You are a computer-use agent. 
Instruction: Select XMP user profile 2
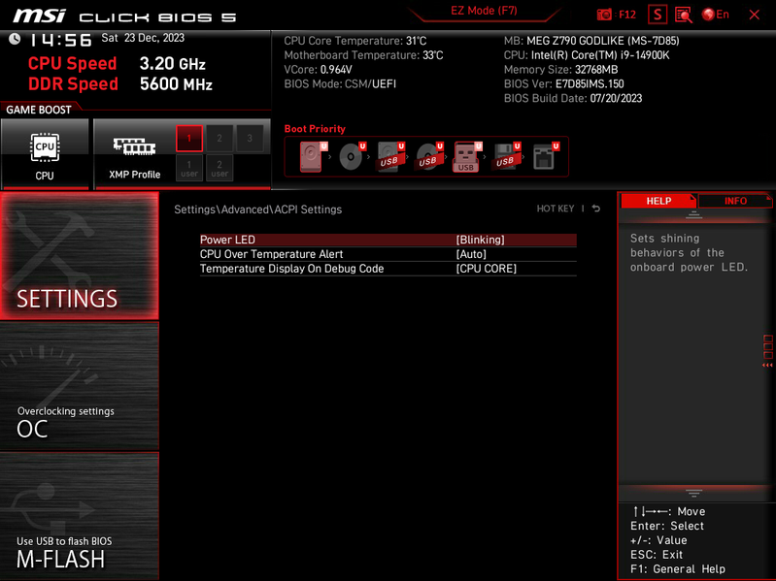coord(219,168)
